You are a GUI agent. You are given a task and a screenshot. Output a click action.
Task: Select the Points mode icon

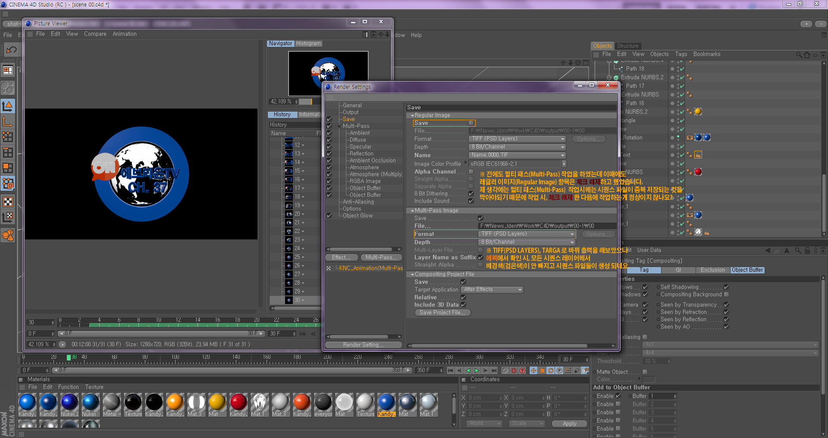coord(8,137)
